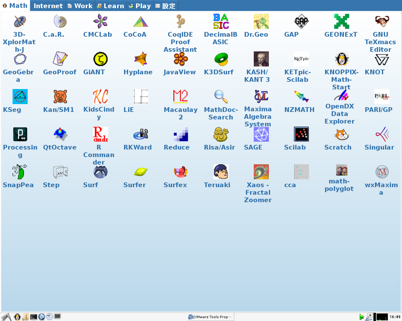This screenshot has width=402, height=321.
Task: Open Hyplane star-shaped icon
Action: 141,59
